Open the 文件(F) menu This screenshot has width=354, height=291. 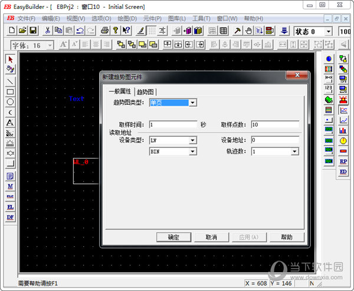click(x=27, y=18)
